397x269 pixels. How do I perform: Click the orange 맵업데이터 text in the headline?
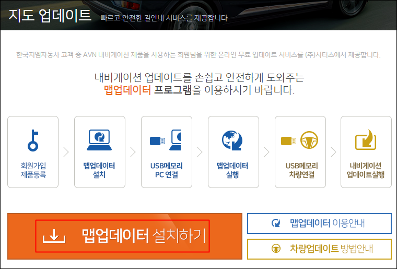point(127,90)
